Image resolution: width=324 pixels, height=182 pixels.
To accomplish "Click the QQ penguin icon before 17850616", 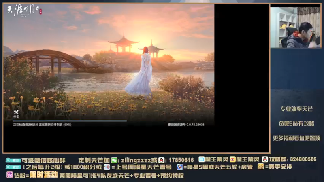I will click(x=162, y=160).
